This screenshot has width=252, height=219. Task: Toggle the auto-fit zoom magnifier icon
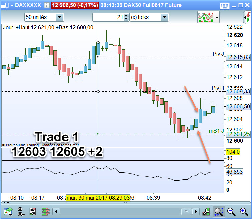[x=219, y=211]
